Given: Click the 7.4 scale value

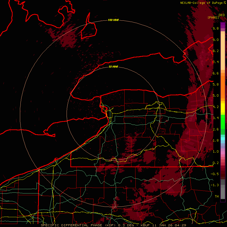Looking at the screenshot, I should tap(216, 62).
